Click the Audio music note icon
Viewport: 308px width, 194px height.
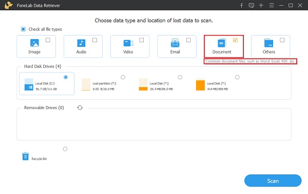[81, 43]
